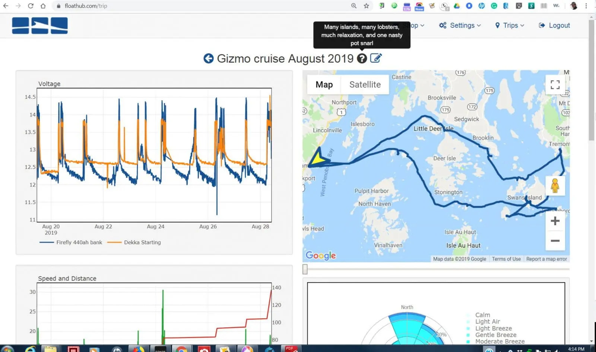
Task: Open the browser home page
Action: click(43, 6)
